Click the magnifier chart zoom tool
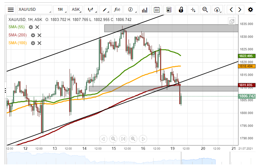The width and height of the screenshot is (257, 167). pyautogui.click(x=205, y=10)
